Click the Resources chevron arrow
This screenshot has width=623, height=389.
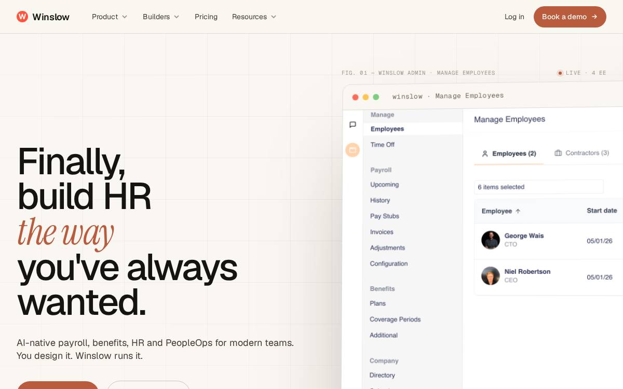[274, 17]
